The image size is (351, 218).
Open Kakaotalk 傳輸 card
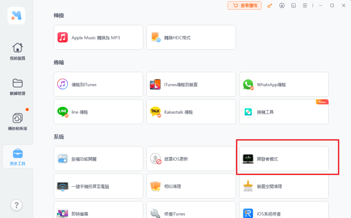point(191,112)
